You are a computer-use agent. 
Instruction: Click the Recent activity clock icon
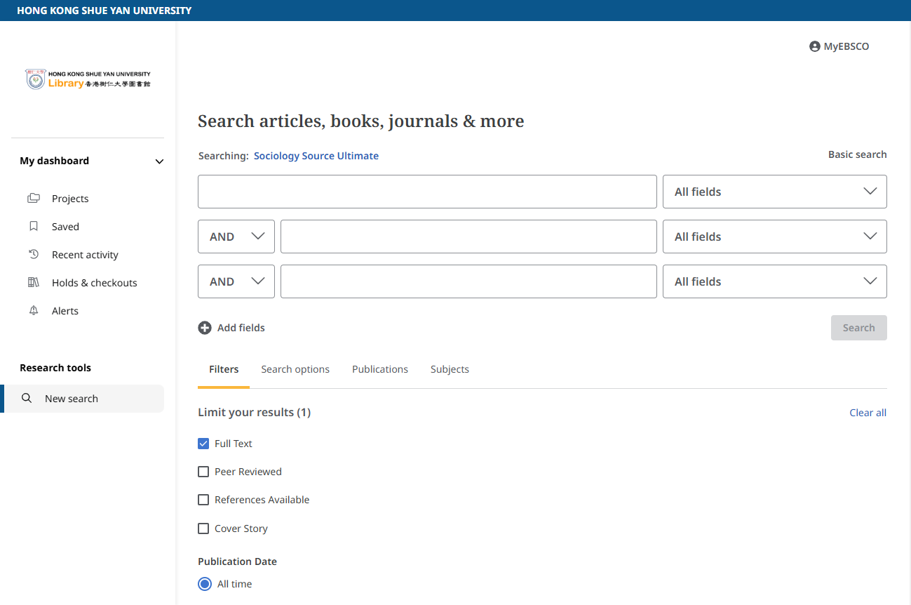coord(34,255)
